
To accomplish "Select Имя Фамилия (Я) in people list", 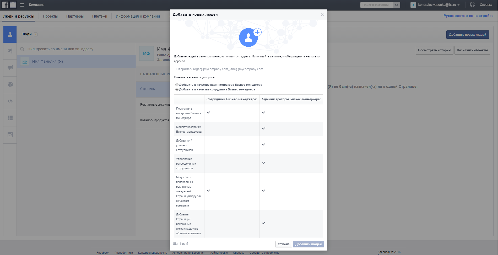I will 77,61.
